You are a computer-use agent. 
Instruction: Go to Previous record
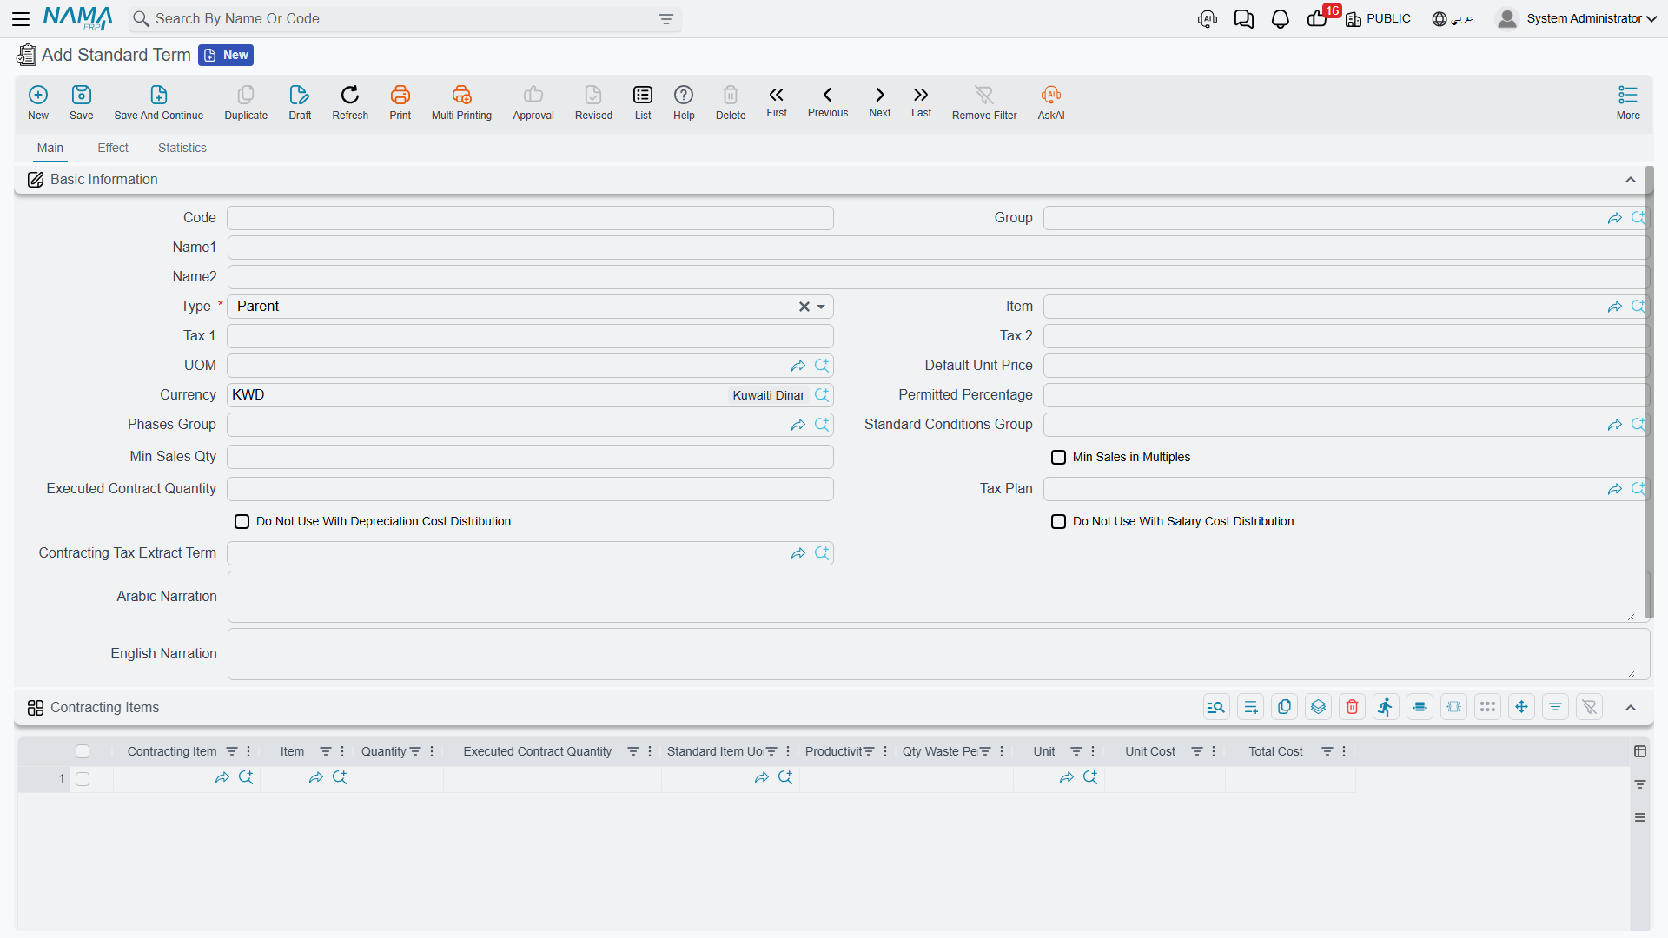[828, 102]
